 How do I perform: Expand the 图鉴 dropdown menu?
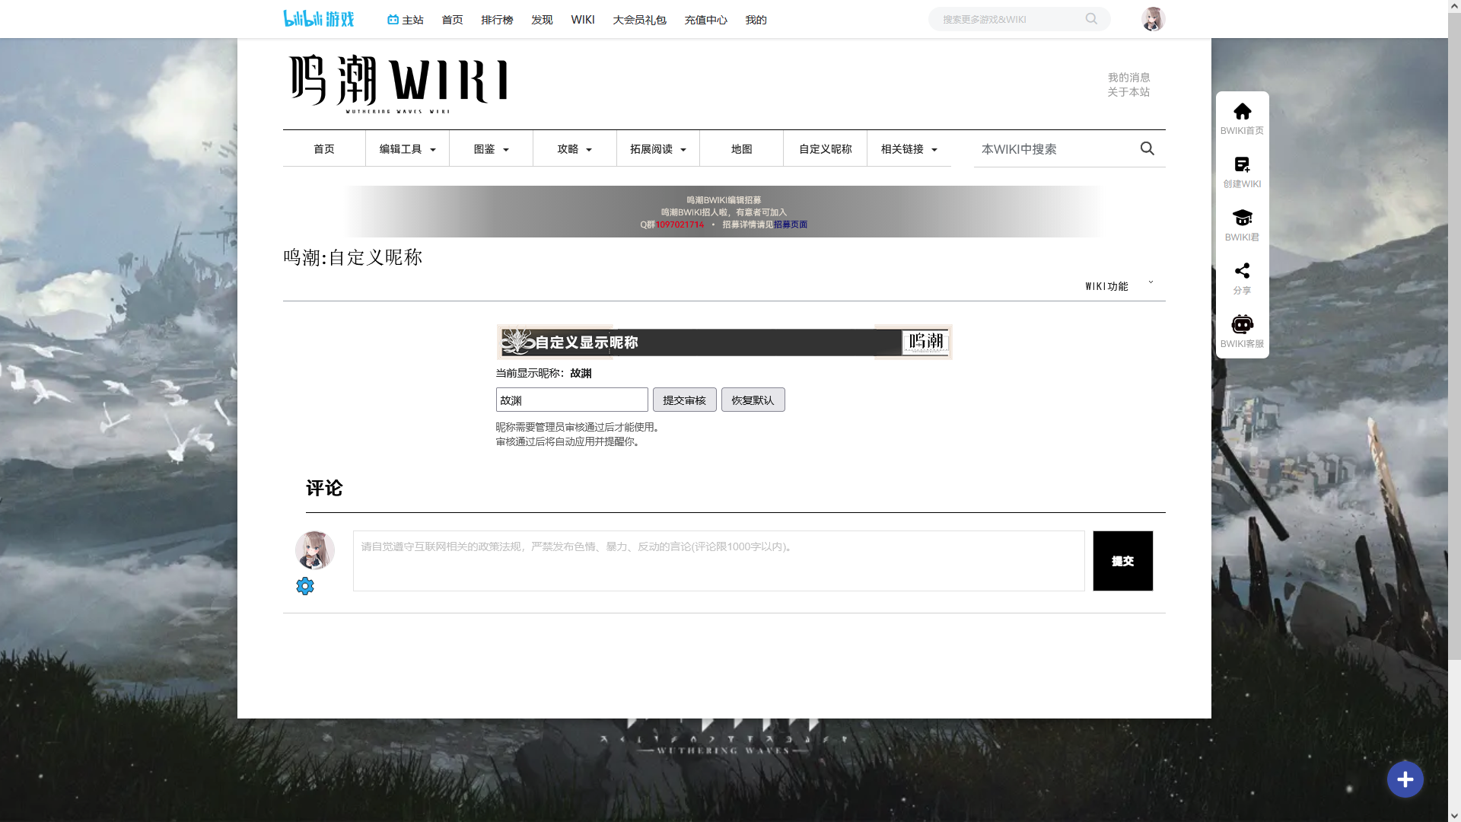point(491,149)
